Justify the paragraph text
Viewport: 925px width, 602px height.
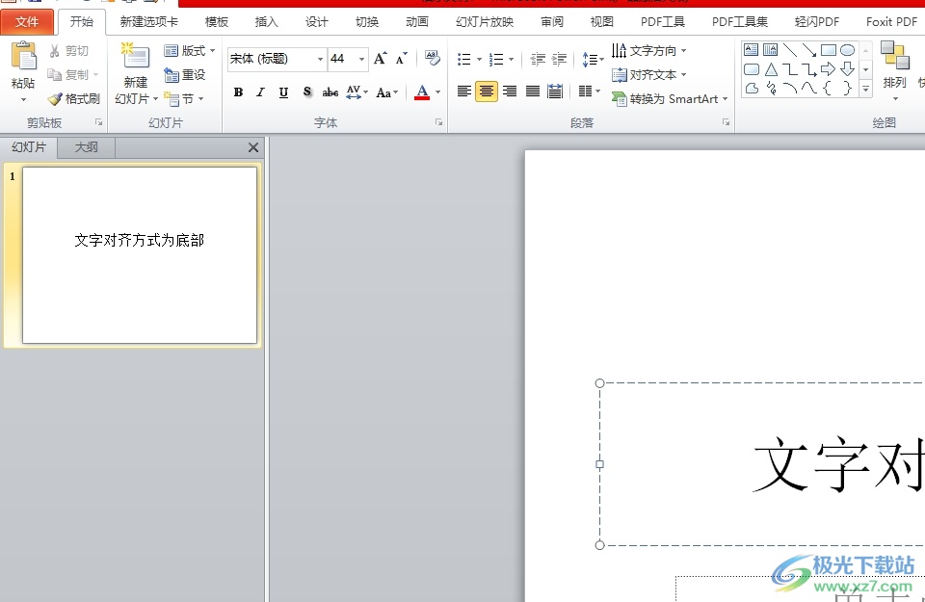click(x=533, y=92)
